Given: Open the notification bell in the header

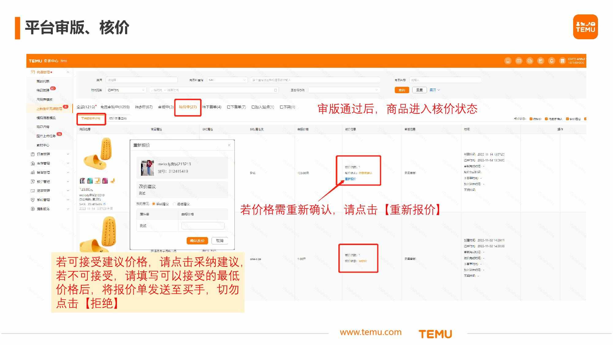Looking at the screenshot, I should [x=552, y=61].
